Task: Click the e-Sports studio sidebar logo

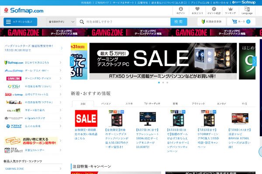Action: 14,118
